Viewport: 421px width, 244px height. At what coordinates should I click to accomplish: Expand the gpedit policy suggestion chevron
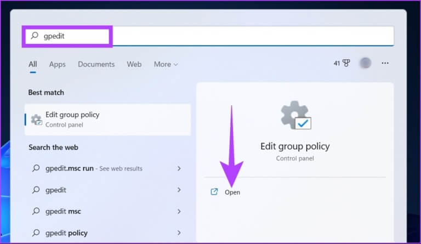pyautogui.click(x=179, y=232)
